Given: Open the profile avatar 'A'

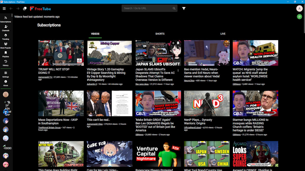Looking at the screenshot, I should click(x=299, y=8).
